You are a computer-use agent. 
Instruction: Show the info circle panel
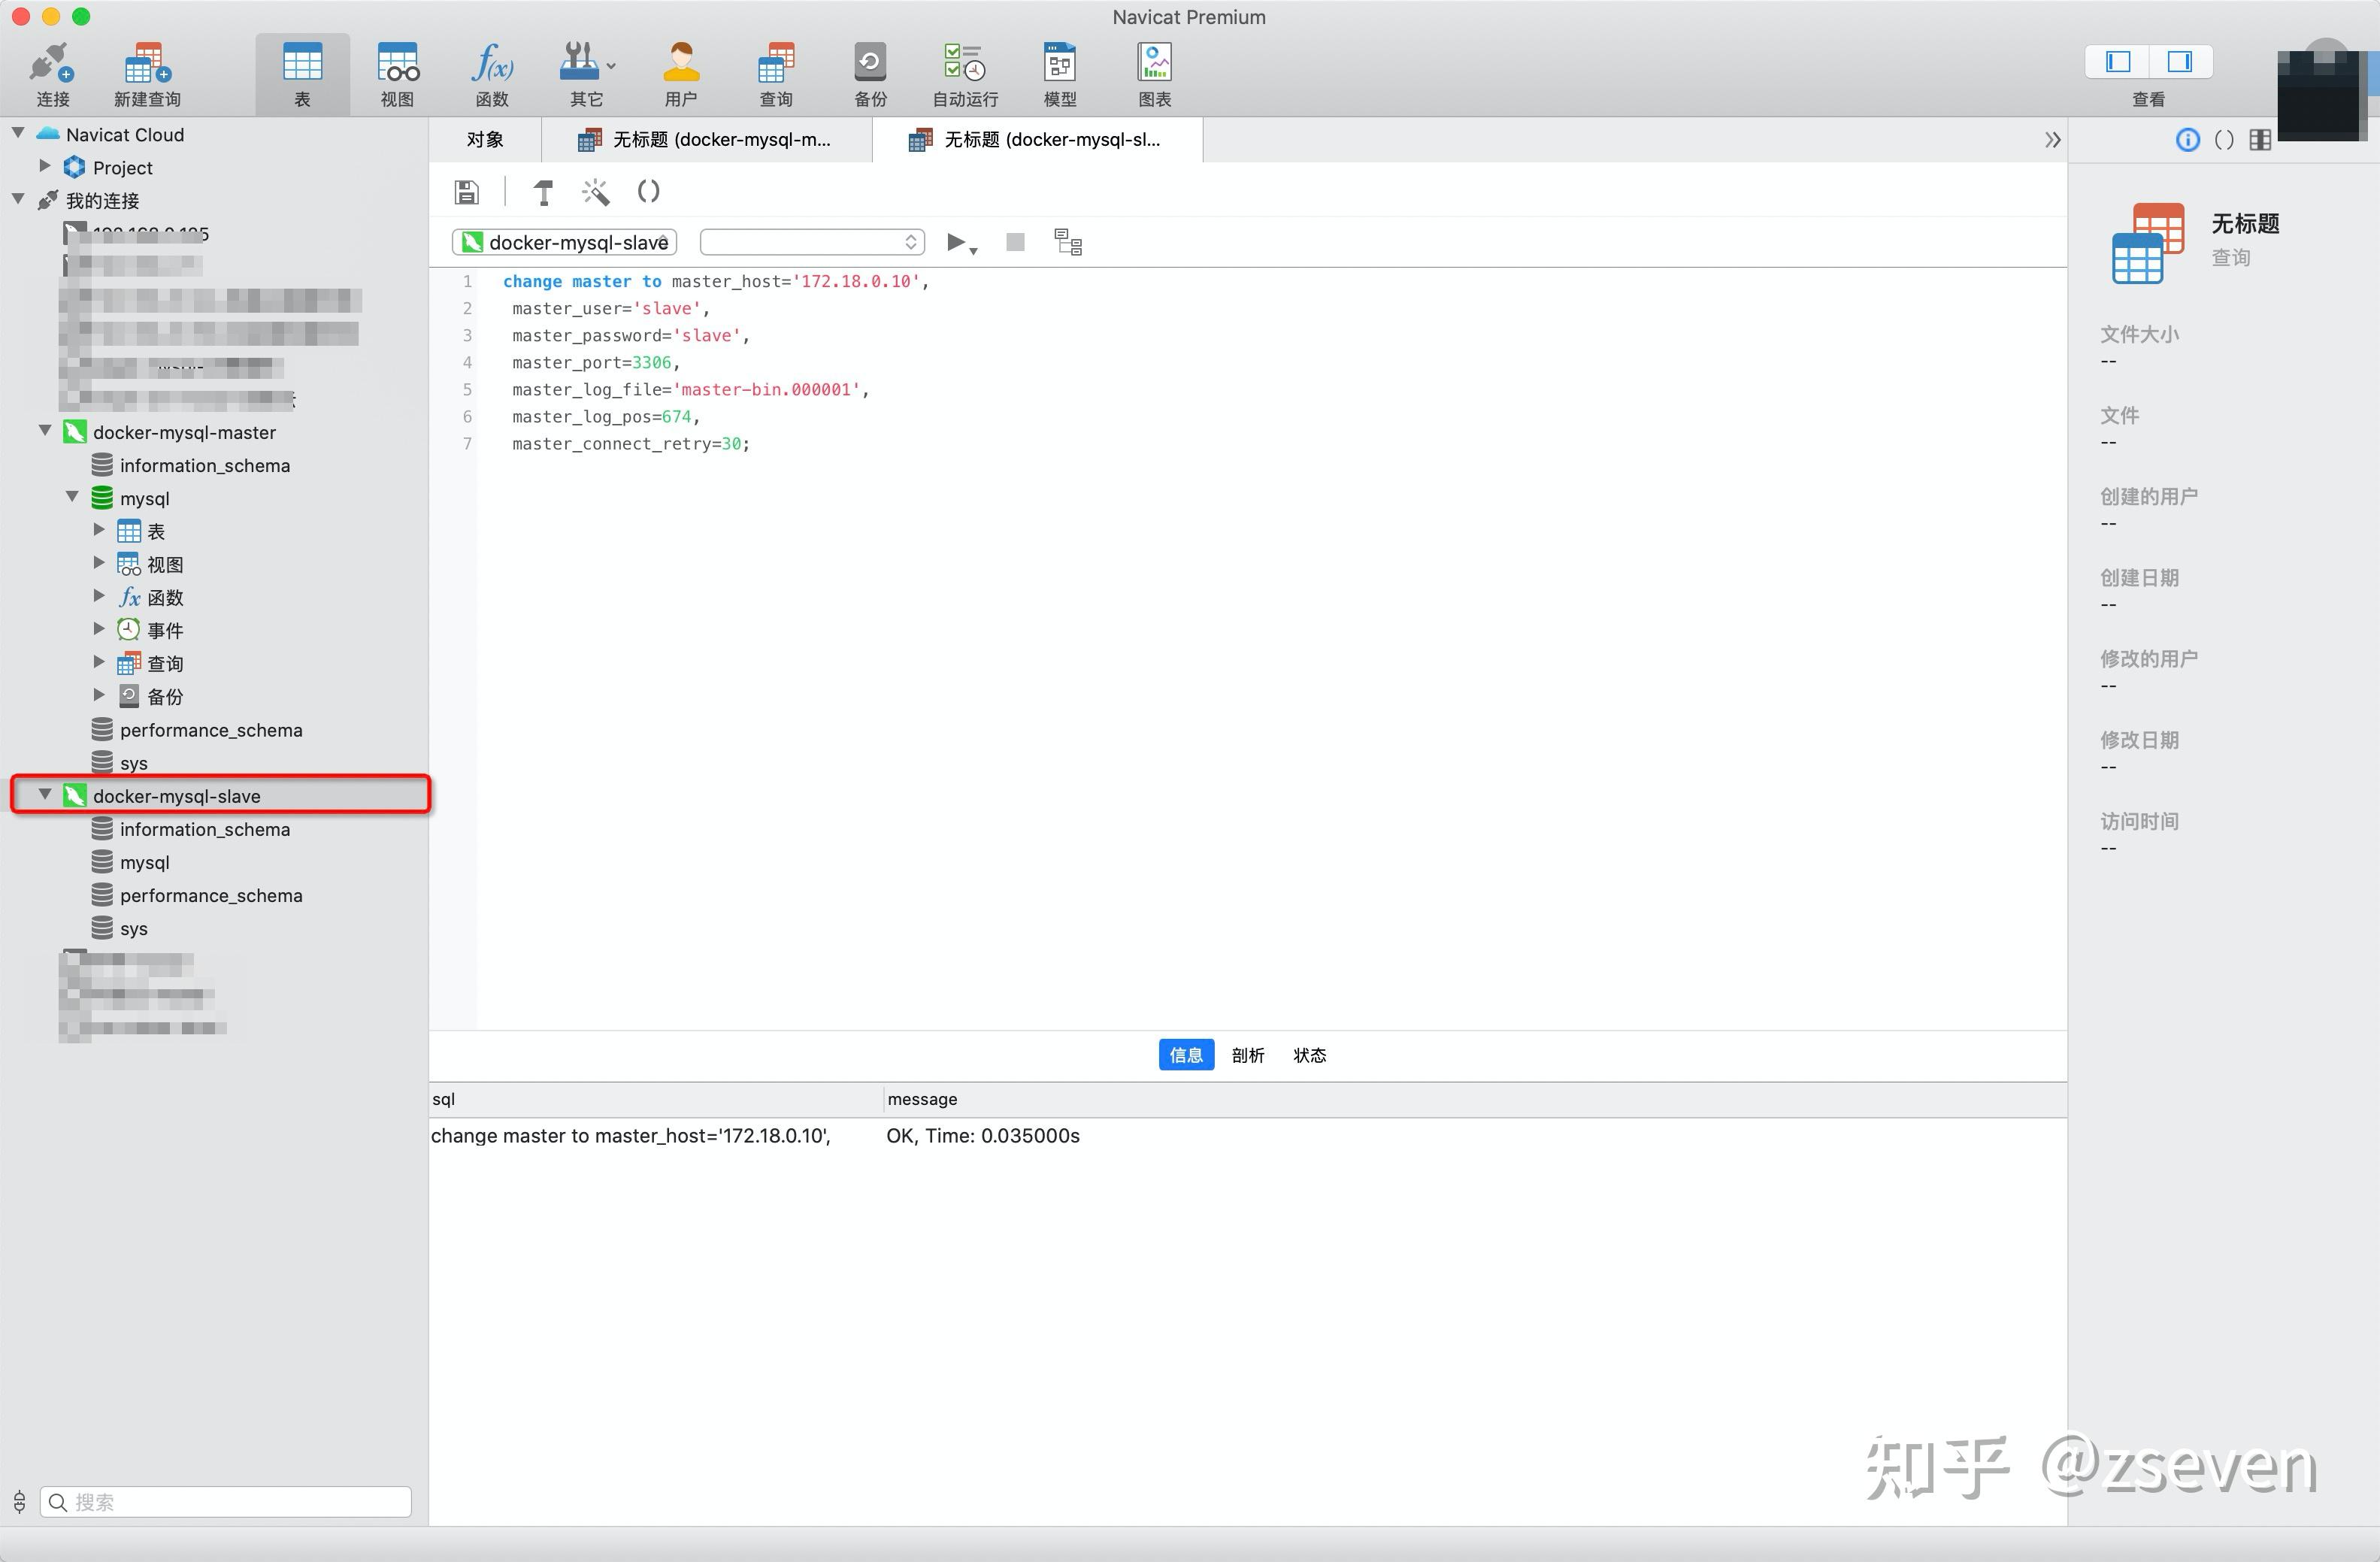[x=2187, y=140]
